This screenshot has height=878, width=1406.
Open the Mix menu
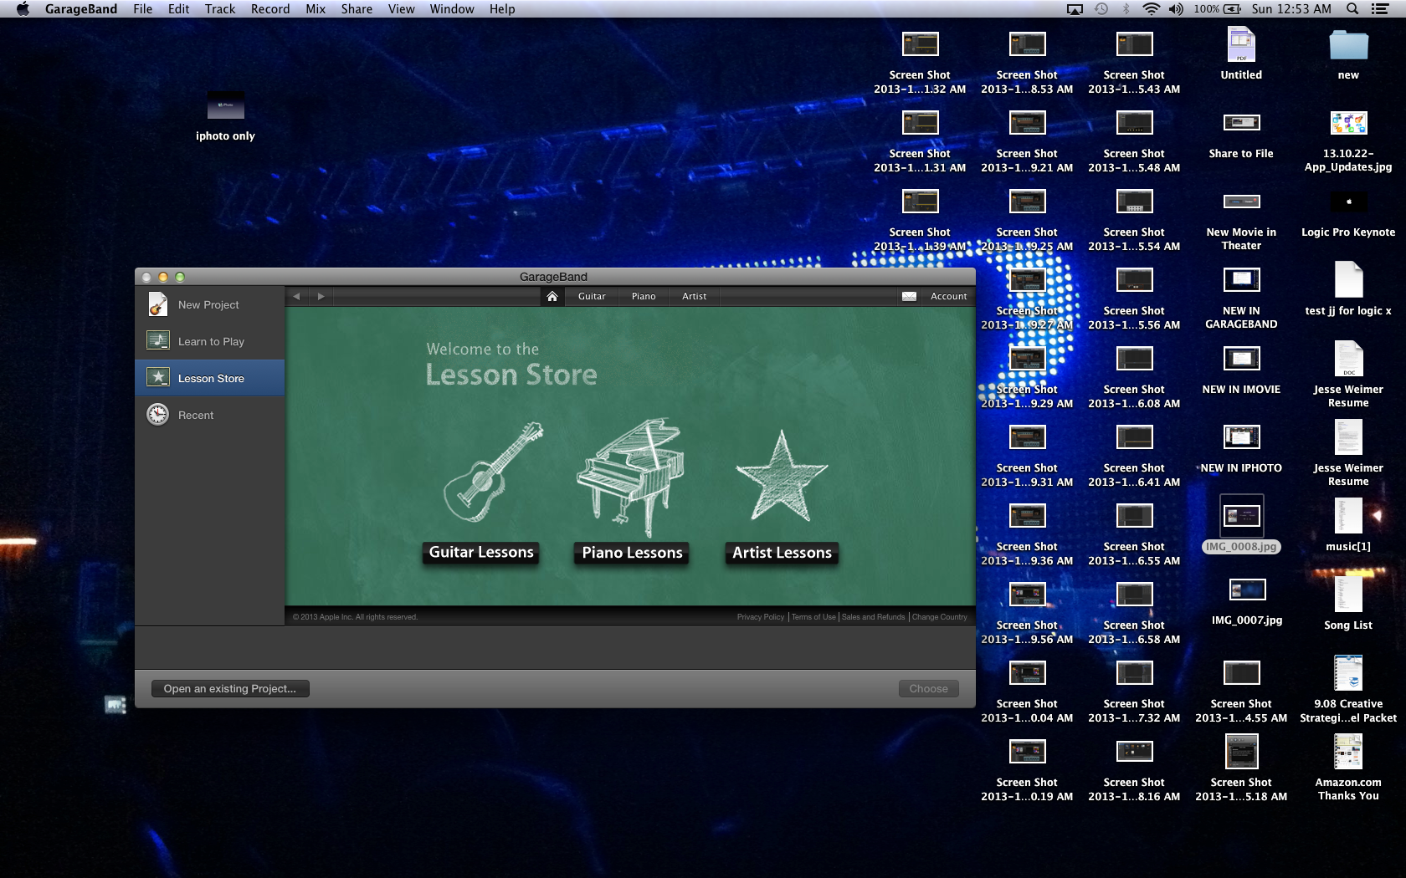316,9
